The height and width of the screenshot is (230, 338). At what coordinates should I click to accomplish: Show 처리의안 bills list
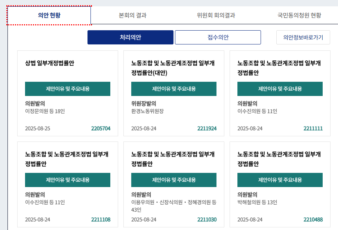tap(130, 37)
